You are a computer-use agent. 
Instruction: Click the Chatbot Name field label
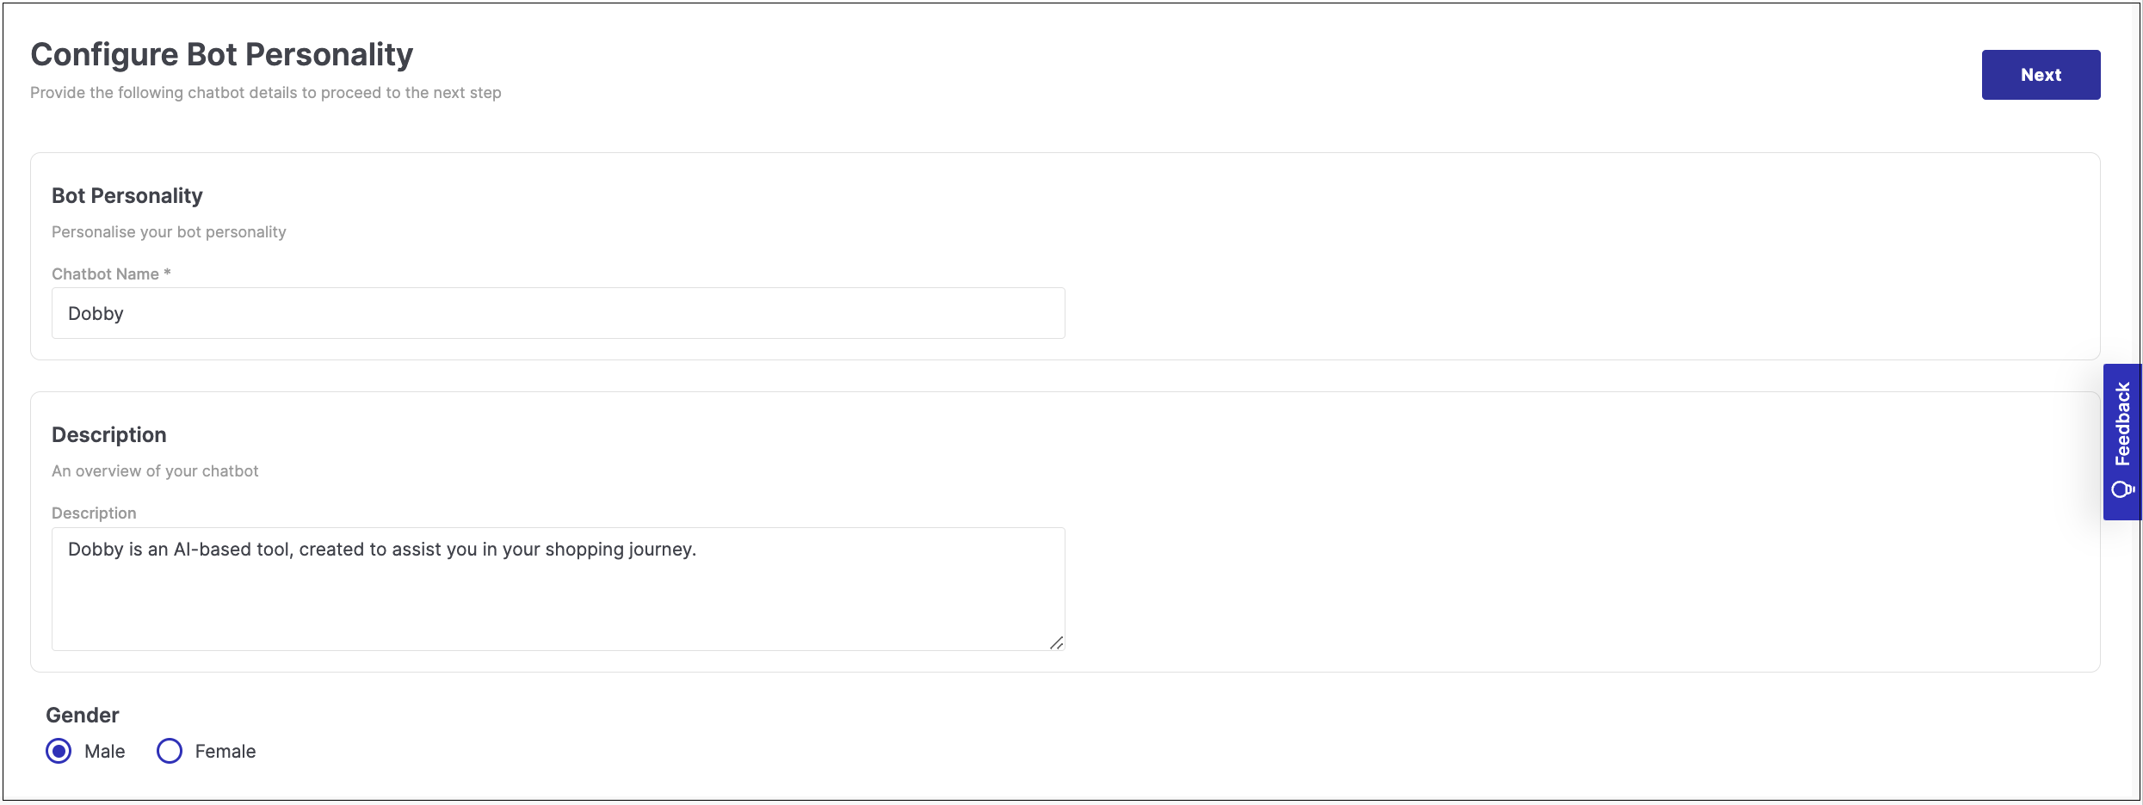pos(105,273)
